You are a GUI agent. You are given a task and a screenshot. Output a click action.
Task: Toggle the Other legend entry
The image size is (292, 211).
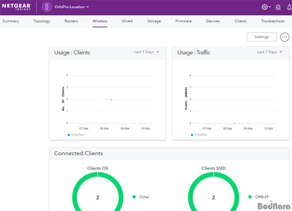click(141, 197)
